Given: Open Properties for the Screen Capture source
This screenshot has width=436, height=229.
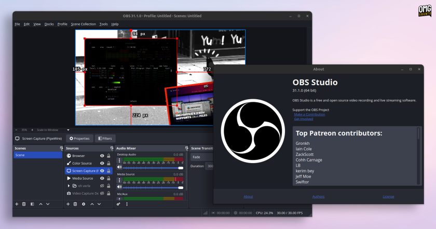Looking at the screenshot, I should coord(79,139).
